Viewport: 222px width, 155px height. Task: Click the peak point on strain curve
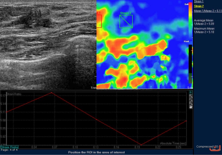[51, 93]
